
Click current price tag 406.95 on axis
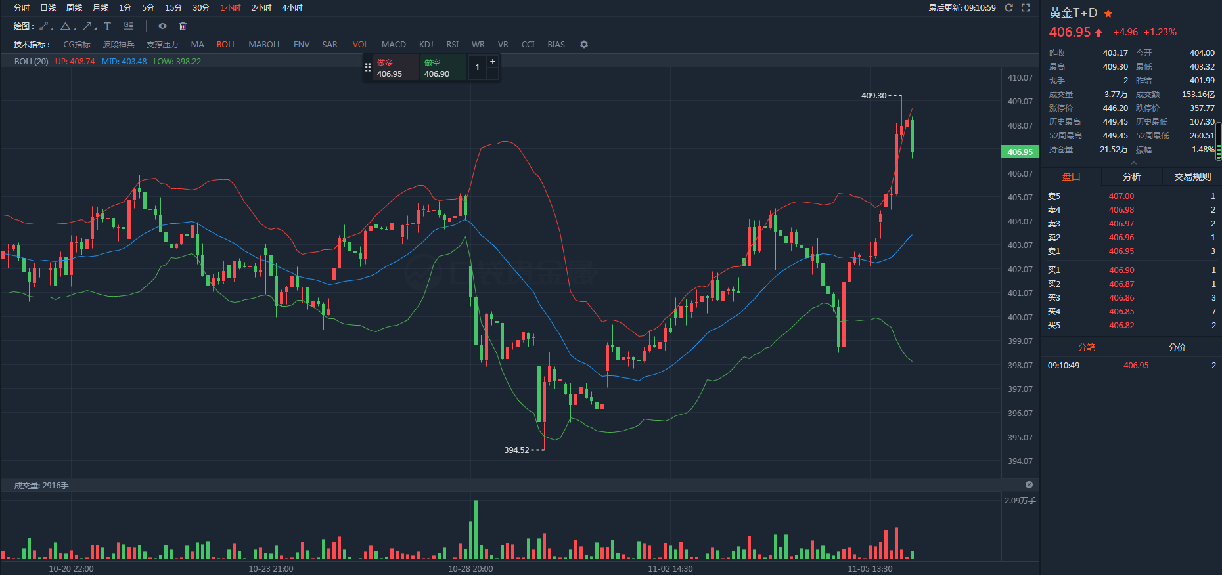pyautogui.click(x=1020, y=152)
